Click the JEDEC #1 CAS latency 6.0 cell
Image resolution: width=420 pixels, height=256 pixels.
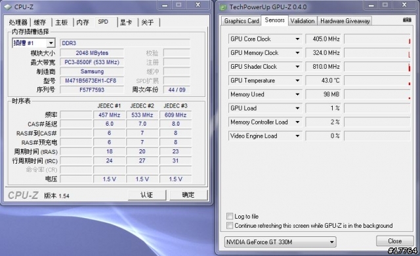110,124
